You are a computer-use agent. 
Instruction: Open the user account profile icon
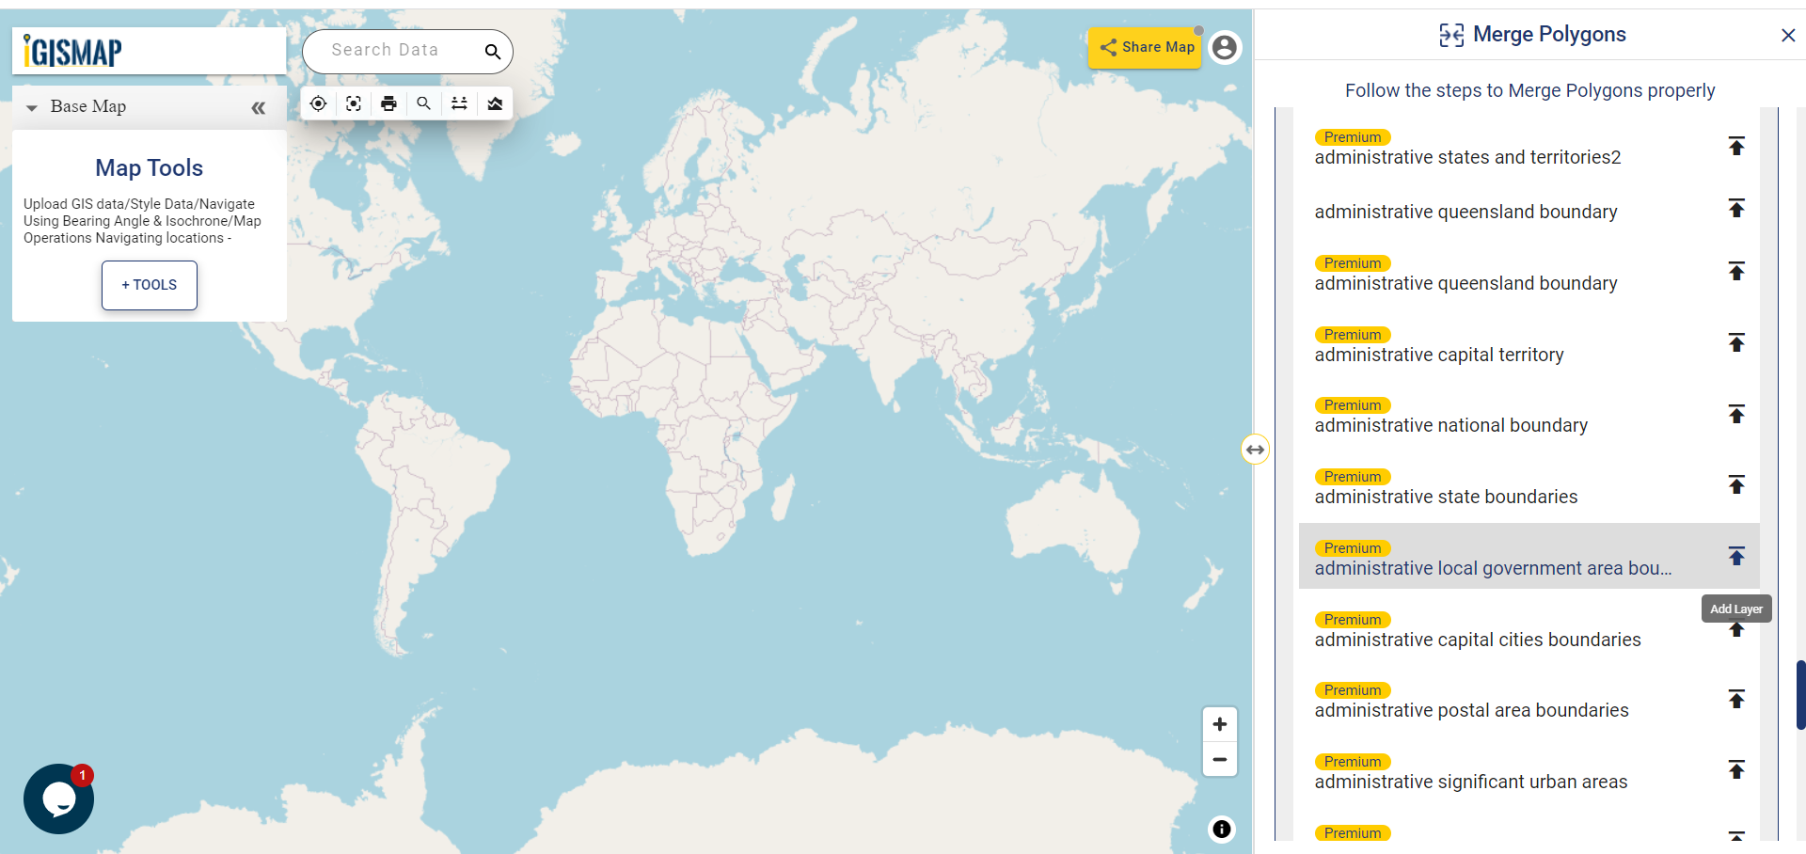(x=1224, y=47)
